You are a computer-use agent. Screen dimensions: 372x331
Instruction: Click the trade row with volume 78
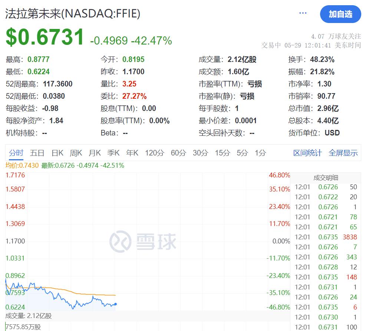click(x=326, y=217)
